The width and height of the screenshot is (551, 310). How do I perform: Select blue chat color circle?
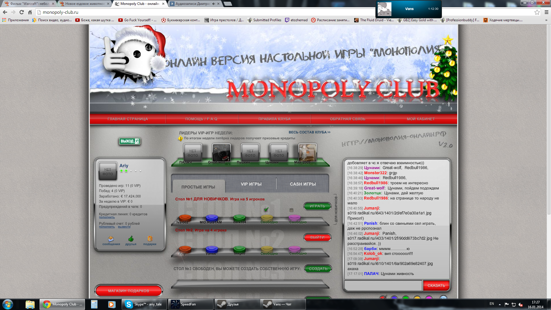[394, 298]
